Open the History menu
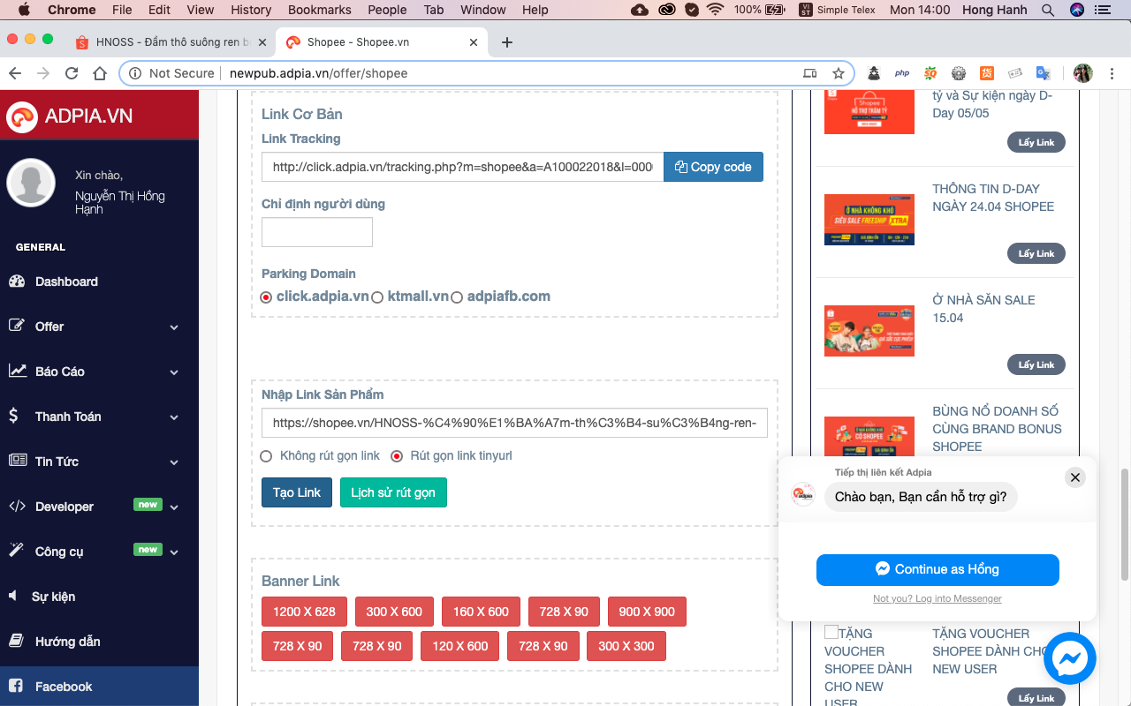1131x706 pixels. tap(251, 10)
